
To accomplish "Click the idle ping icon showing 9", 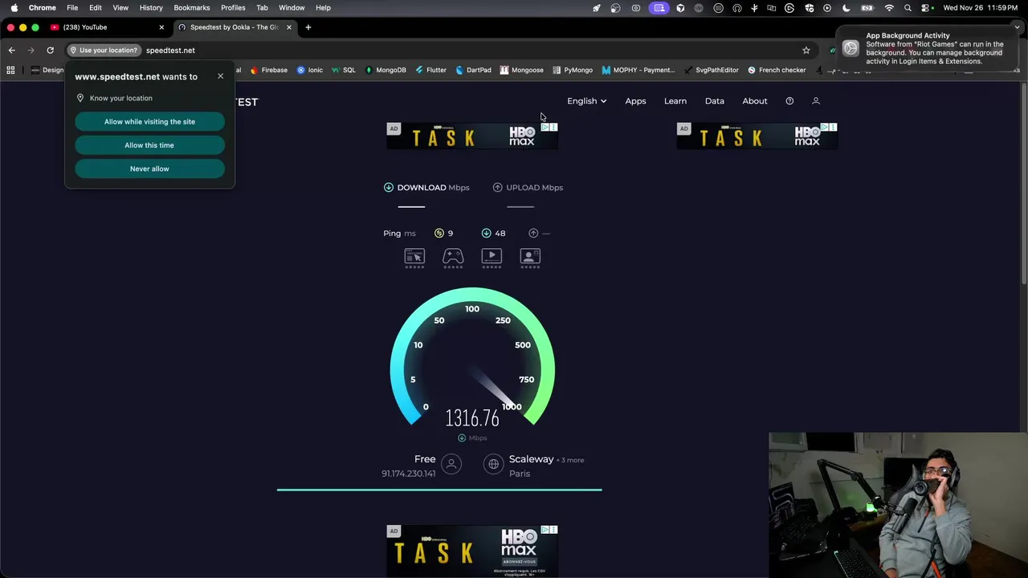I will tap(439, 233).
